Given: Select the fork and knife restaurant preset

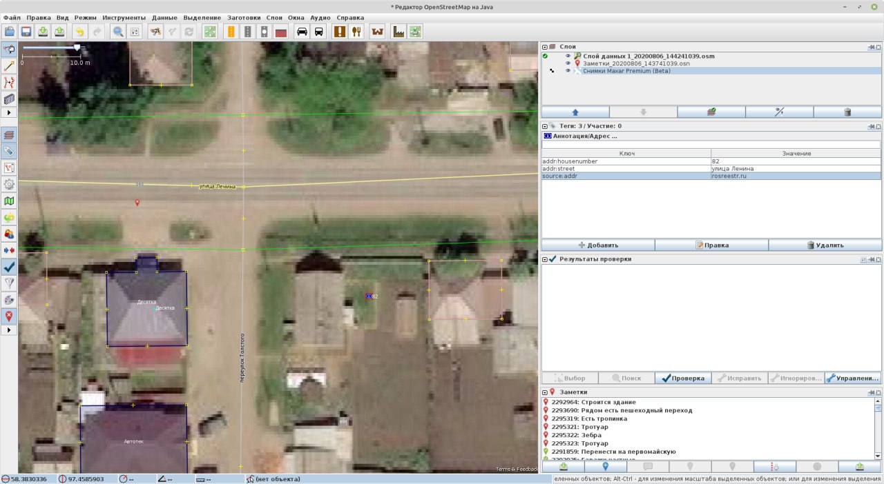Looking at the screenshot, I should coord(356,32).
